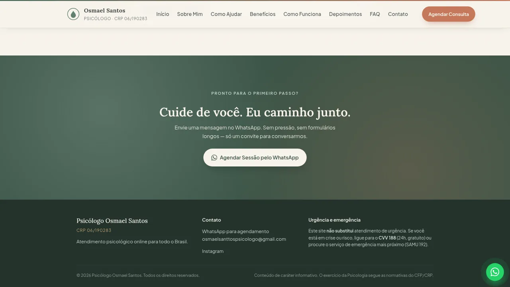Open the Sobre Mim section

190,14
